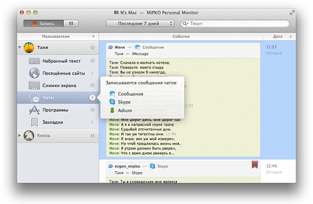Toggle the Запись recording button
This screenshot has width=313, height=204.
tap(43, 23)
